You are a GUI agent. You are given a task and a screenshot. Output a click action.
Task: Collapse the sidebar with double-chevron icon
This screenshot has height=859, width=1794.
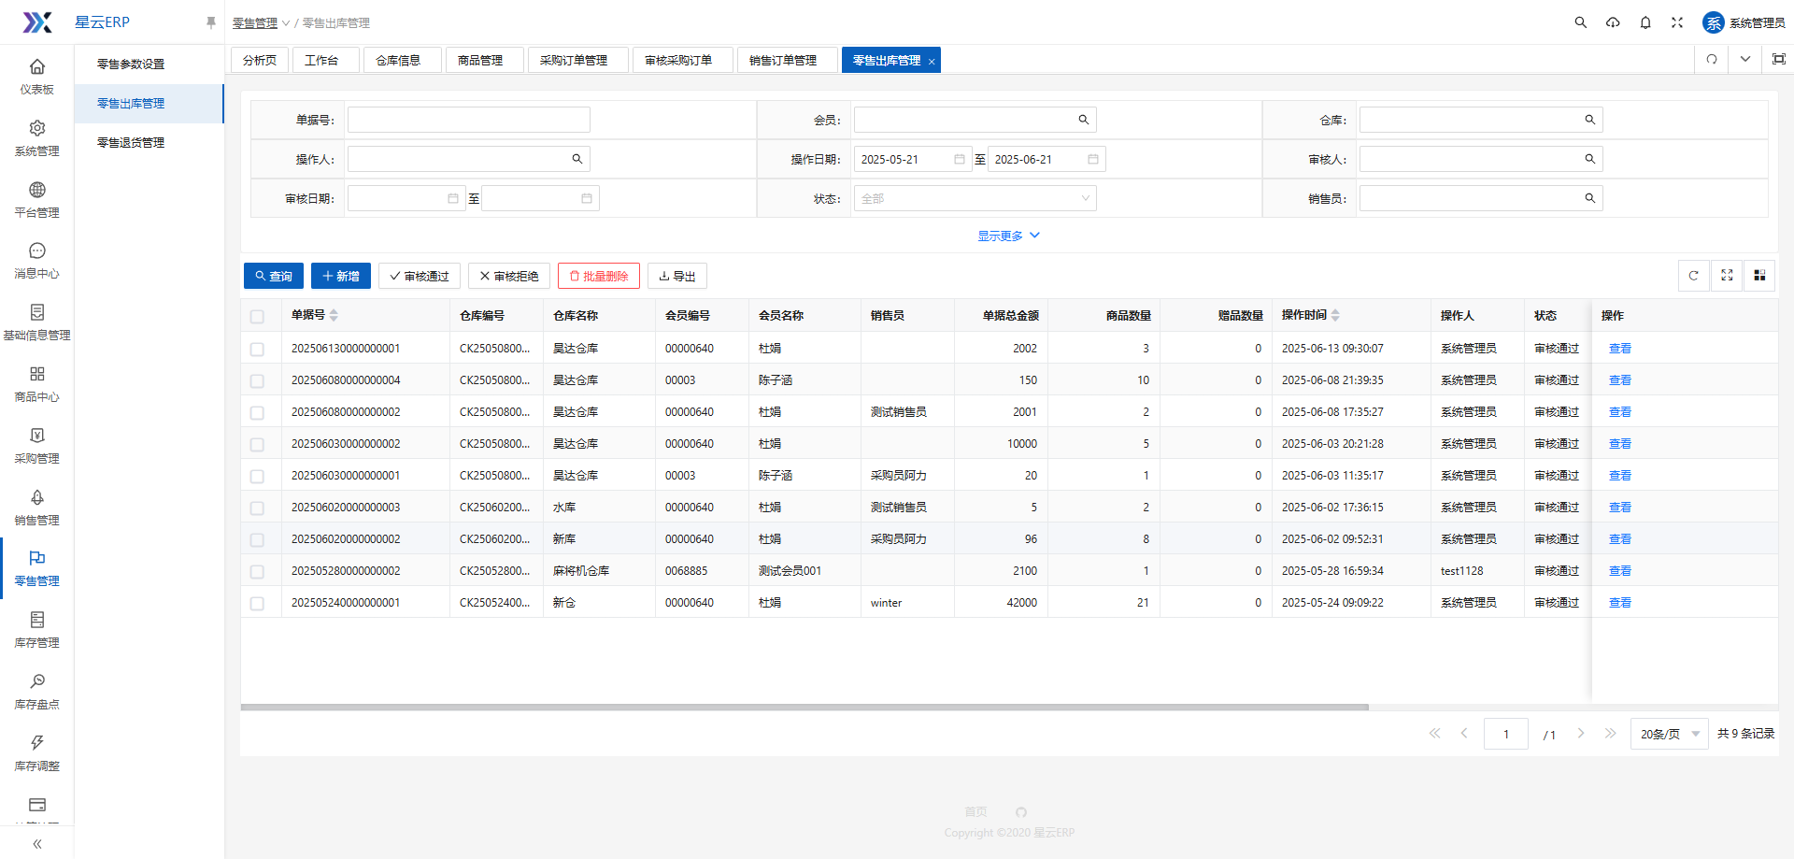[x=37, y=844]
